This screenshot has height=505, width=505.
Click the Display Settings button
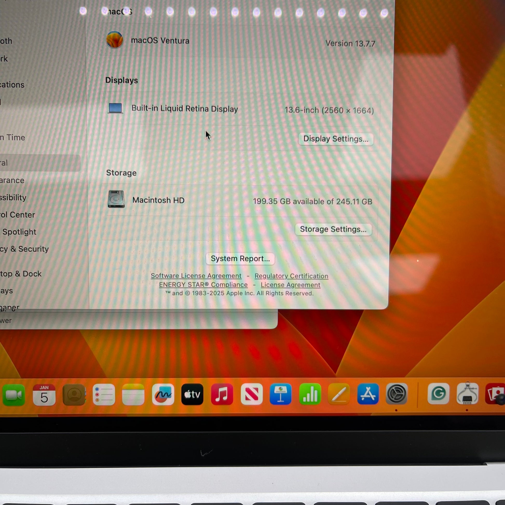tap(336, 139)
